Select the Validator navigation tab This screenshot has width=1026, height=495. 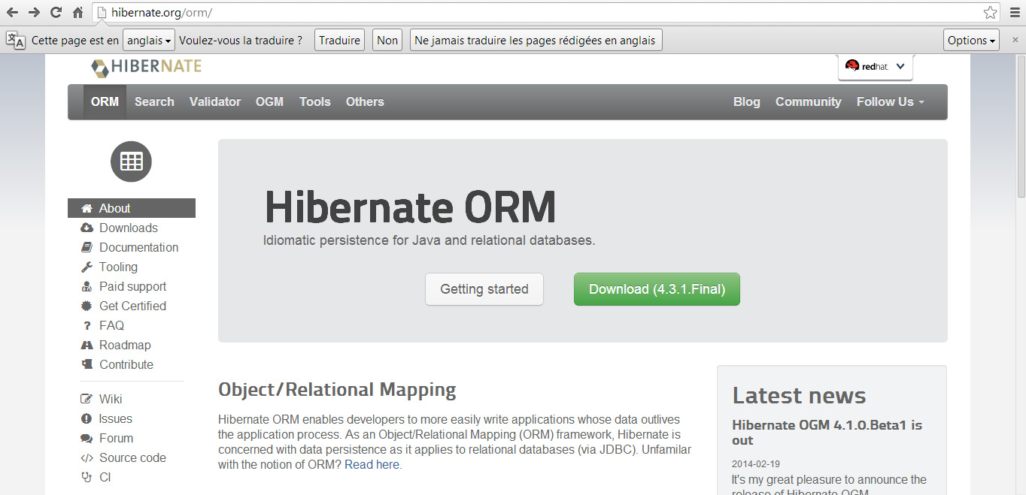click(x=215, y=102)
